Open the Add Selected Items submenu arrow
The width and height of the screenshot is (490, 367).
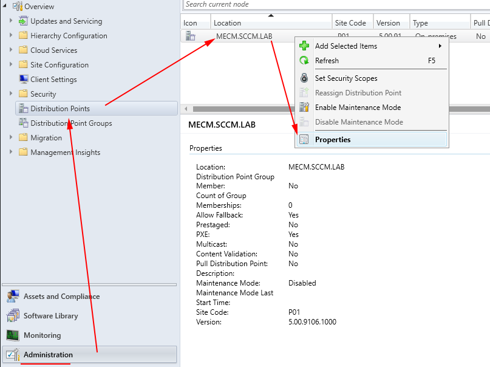click(440, 46)
